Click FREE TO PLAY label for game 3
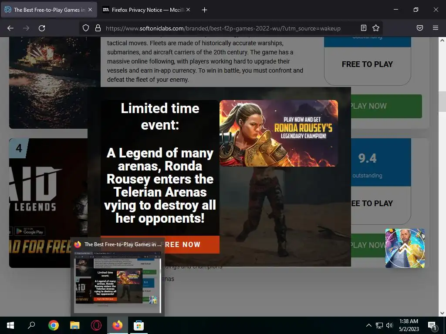446x334 pixels. [367, 64]
